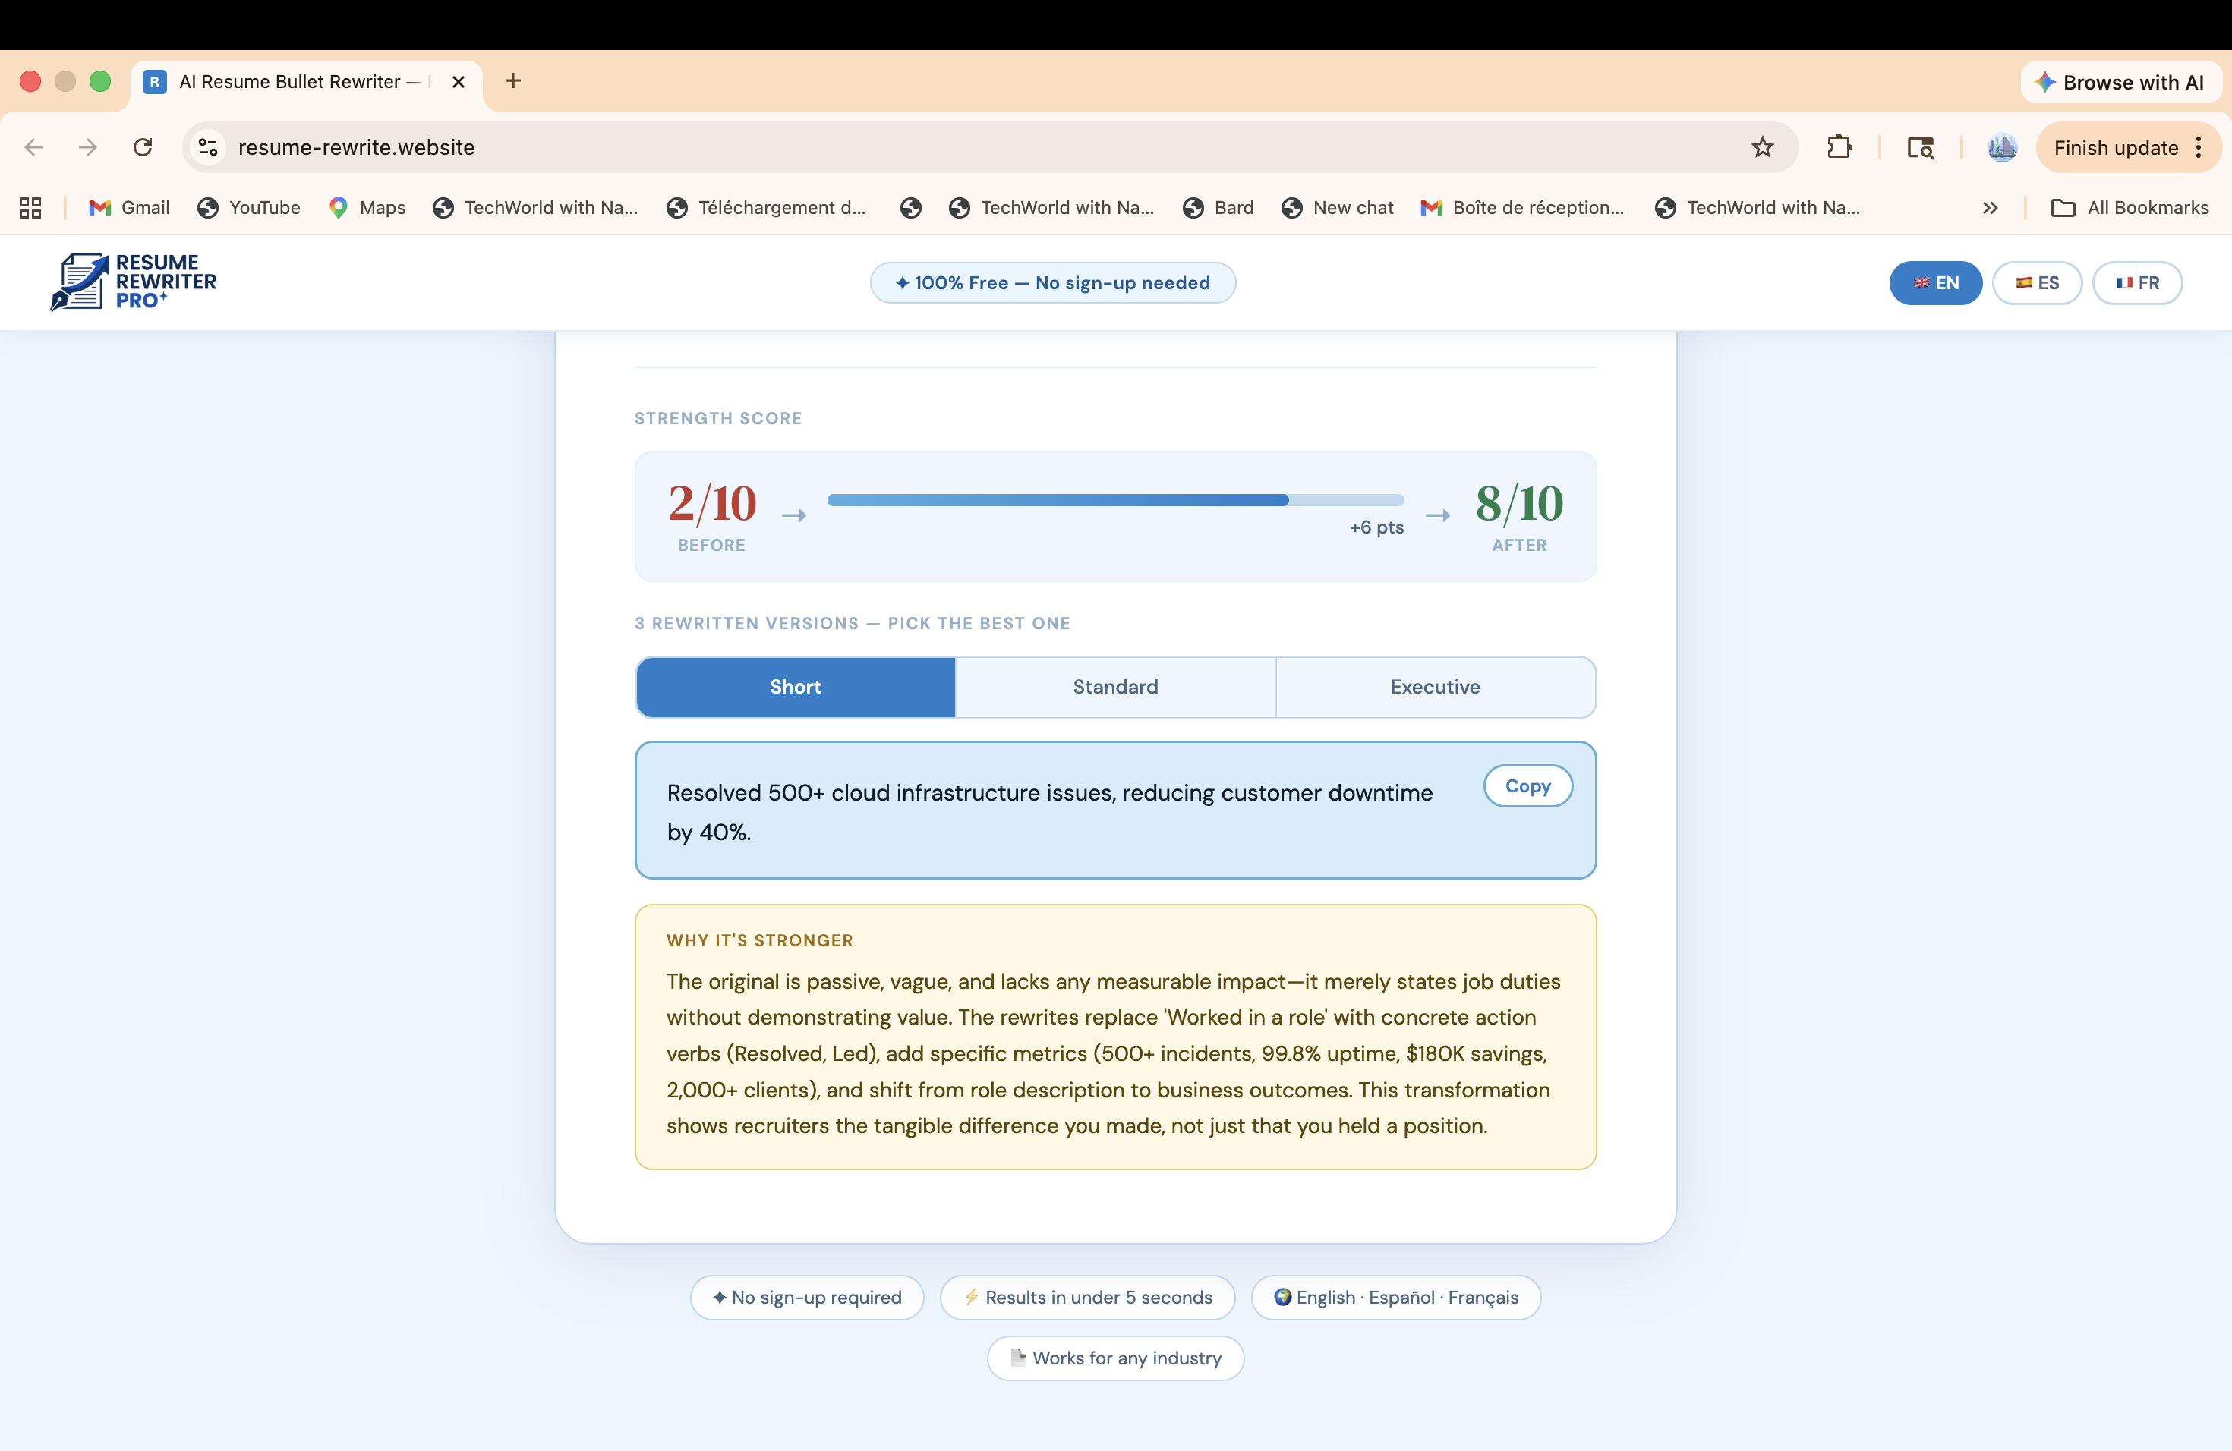Reload the current page

pyautogui.click(x=143, y=147)
